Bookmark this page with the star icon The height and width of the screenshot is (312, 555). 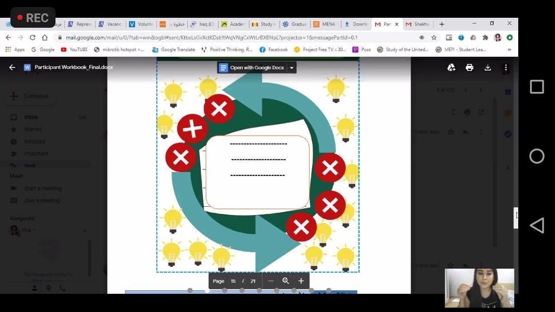(434, 38)
